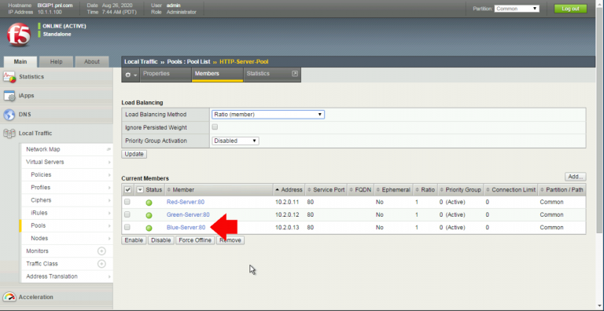Open Monitors in Local Traffic menu
This screenshot has height=311, width=604.
(x=38, y=251)
